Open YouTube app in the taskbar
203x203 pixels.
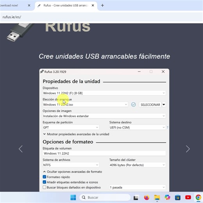pyautogui.click(x=188, y=198)
